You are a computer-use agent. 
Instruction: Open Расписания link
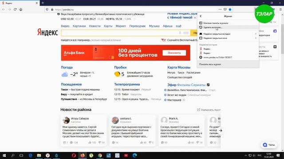pyautogui.click(x=193, y=72)
